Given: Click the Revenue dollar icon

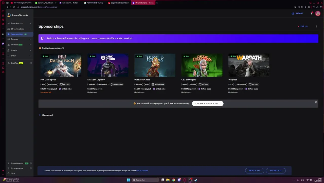Looking at the screenshot, I should 9,39.
